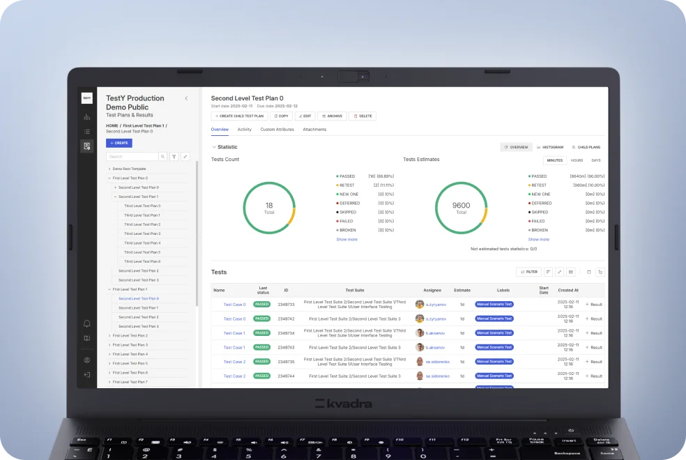Open the Custom Attributes tab
This screenshot has width=686, height=460.
(277, 130)
